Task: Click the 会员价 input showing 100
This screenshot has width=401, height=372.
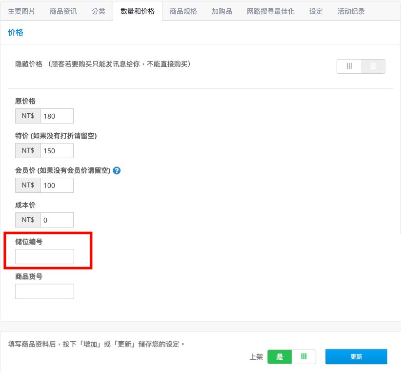Action: [x=57, y=185]
